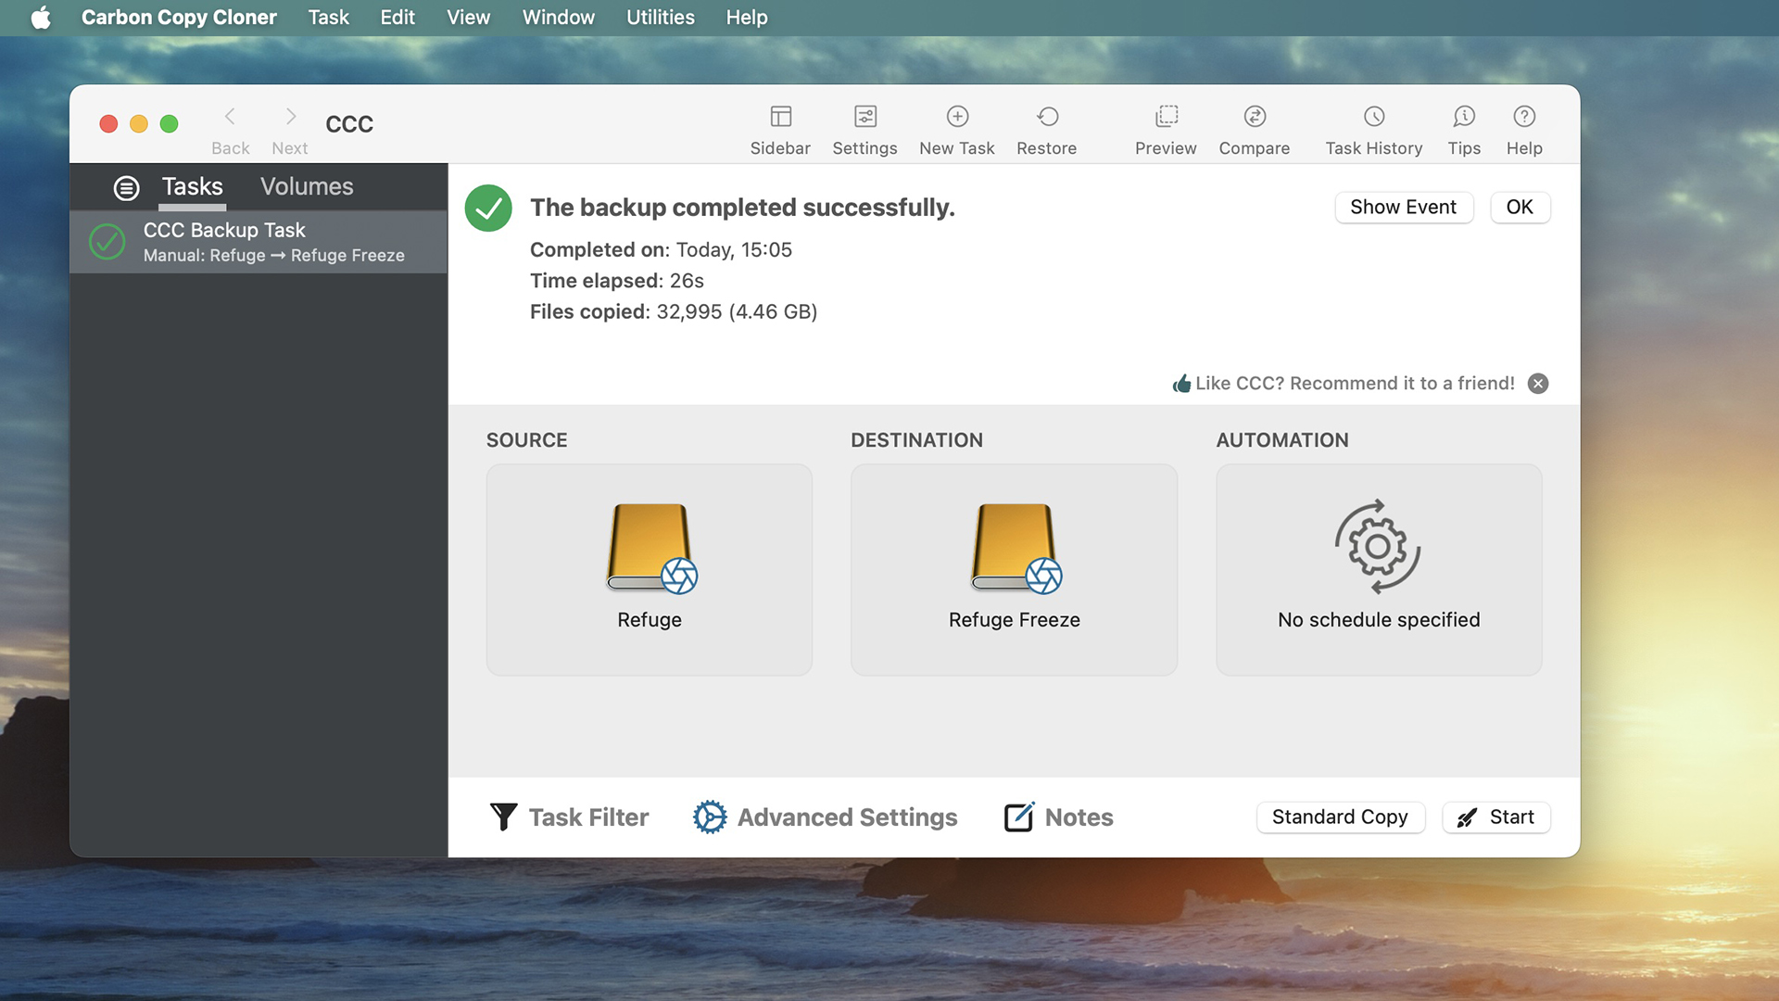
Task: Open the Tips toolbar icon
Action: pyautogui.click(x=1464, y=117)
